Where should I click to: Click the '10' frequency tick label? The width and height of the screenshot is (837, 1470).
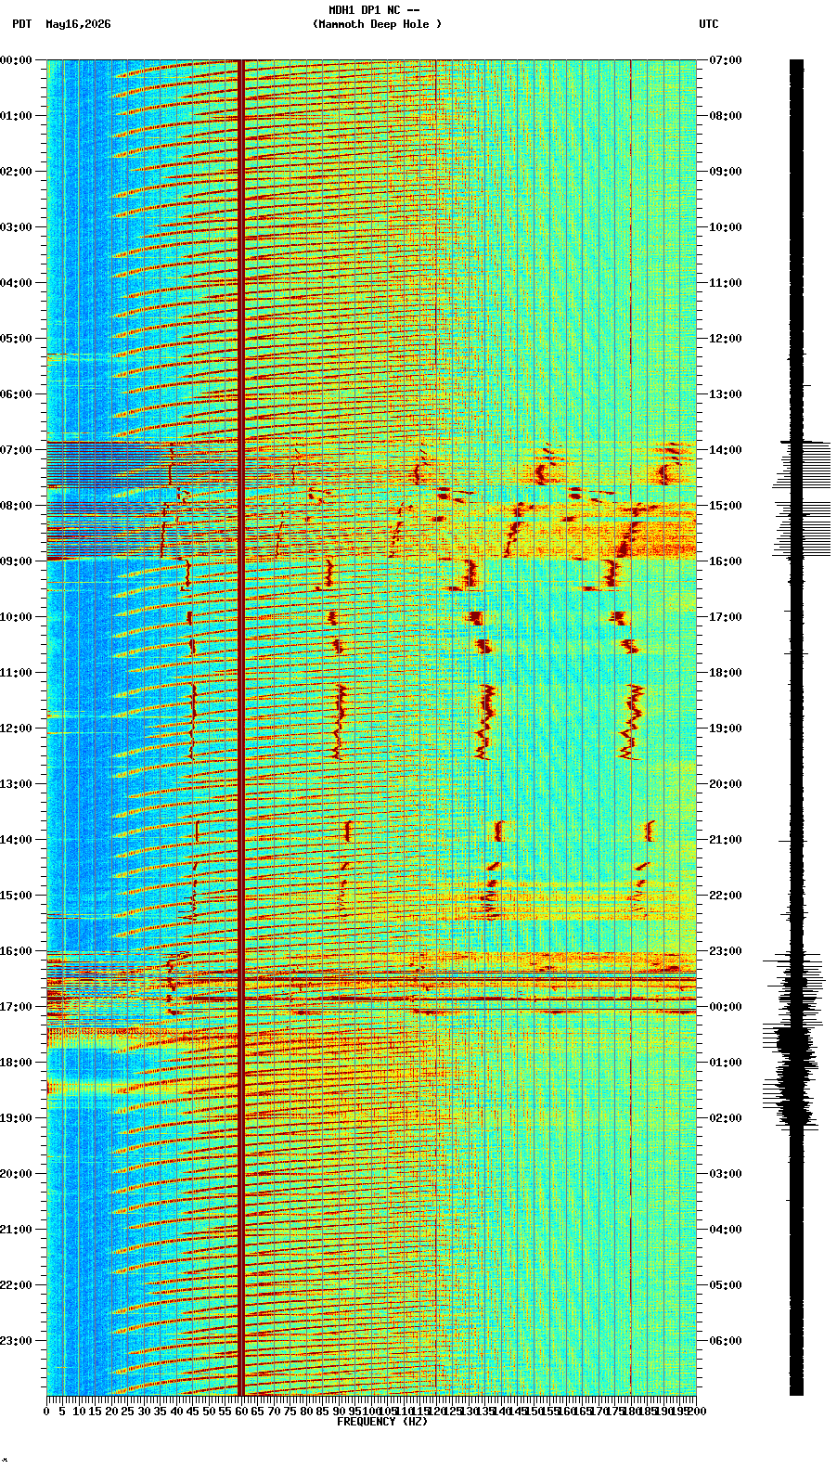(x=79, y=1412)
